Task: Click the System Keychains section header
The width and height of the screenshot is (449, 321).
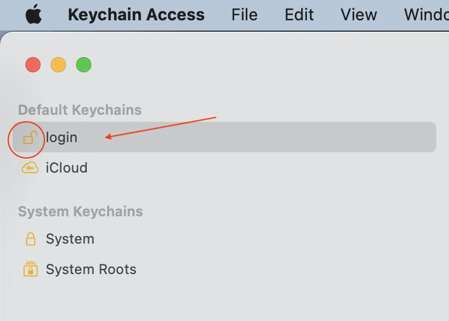Action: tap(81, 211)
